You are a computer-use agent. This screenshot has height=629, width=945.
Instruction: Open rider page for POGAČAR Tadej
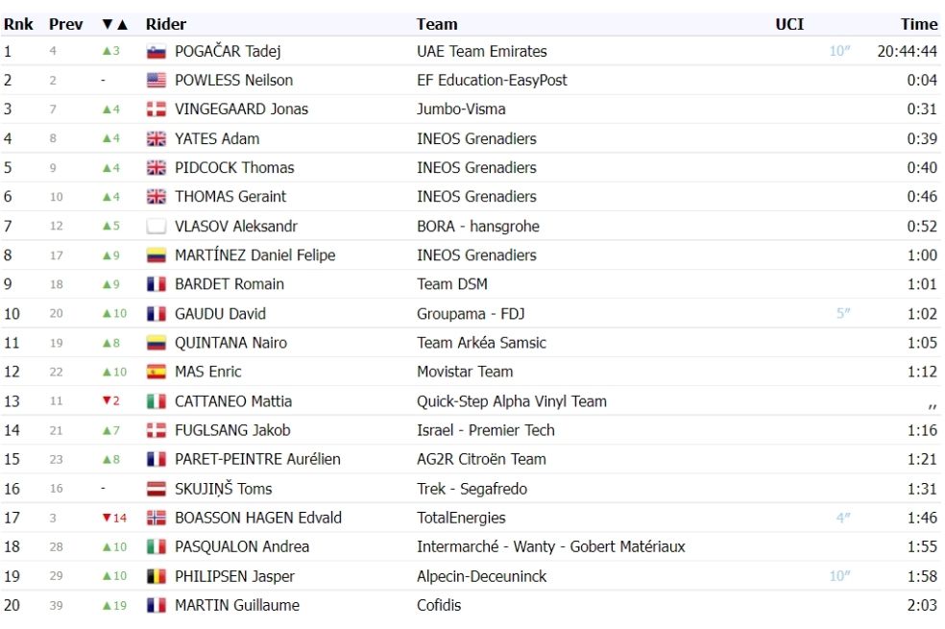(228, 51)
